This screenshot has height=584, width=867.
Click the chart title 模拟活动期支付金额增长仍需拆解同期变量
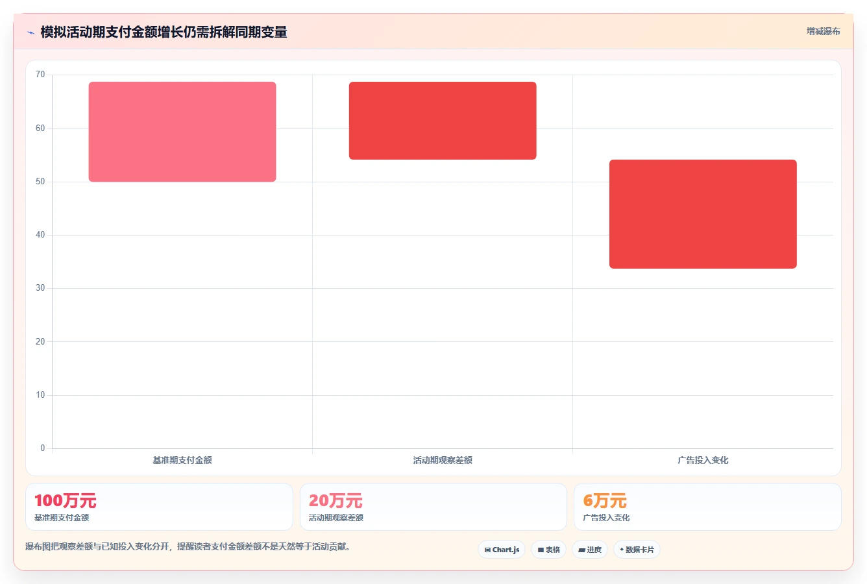click(164, 32)
